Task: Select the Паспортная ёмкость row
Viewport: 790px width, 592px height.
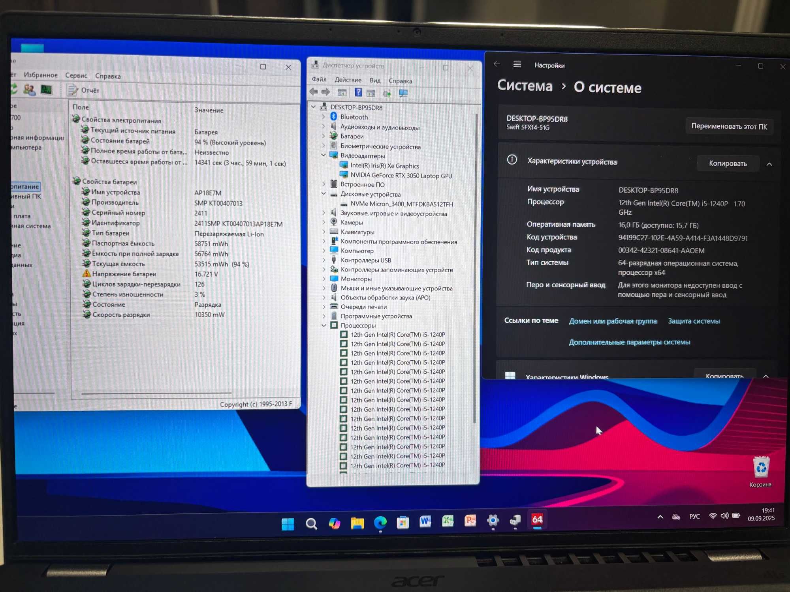Action: coord(155,244)
